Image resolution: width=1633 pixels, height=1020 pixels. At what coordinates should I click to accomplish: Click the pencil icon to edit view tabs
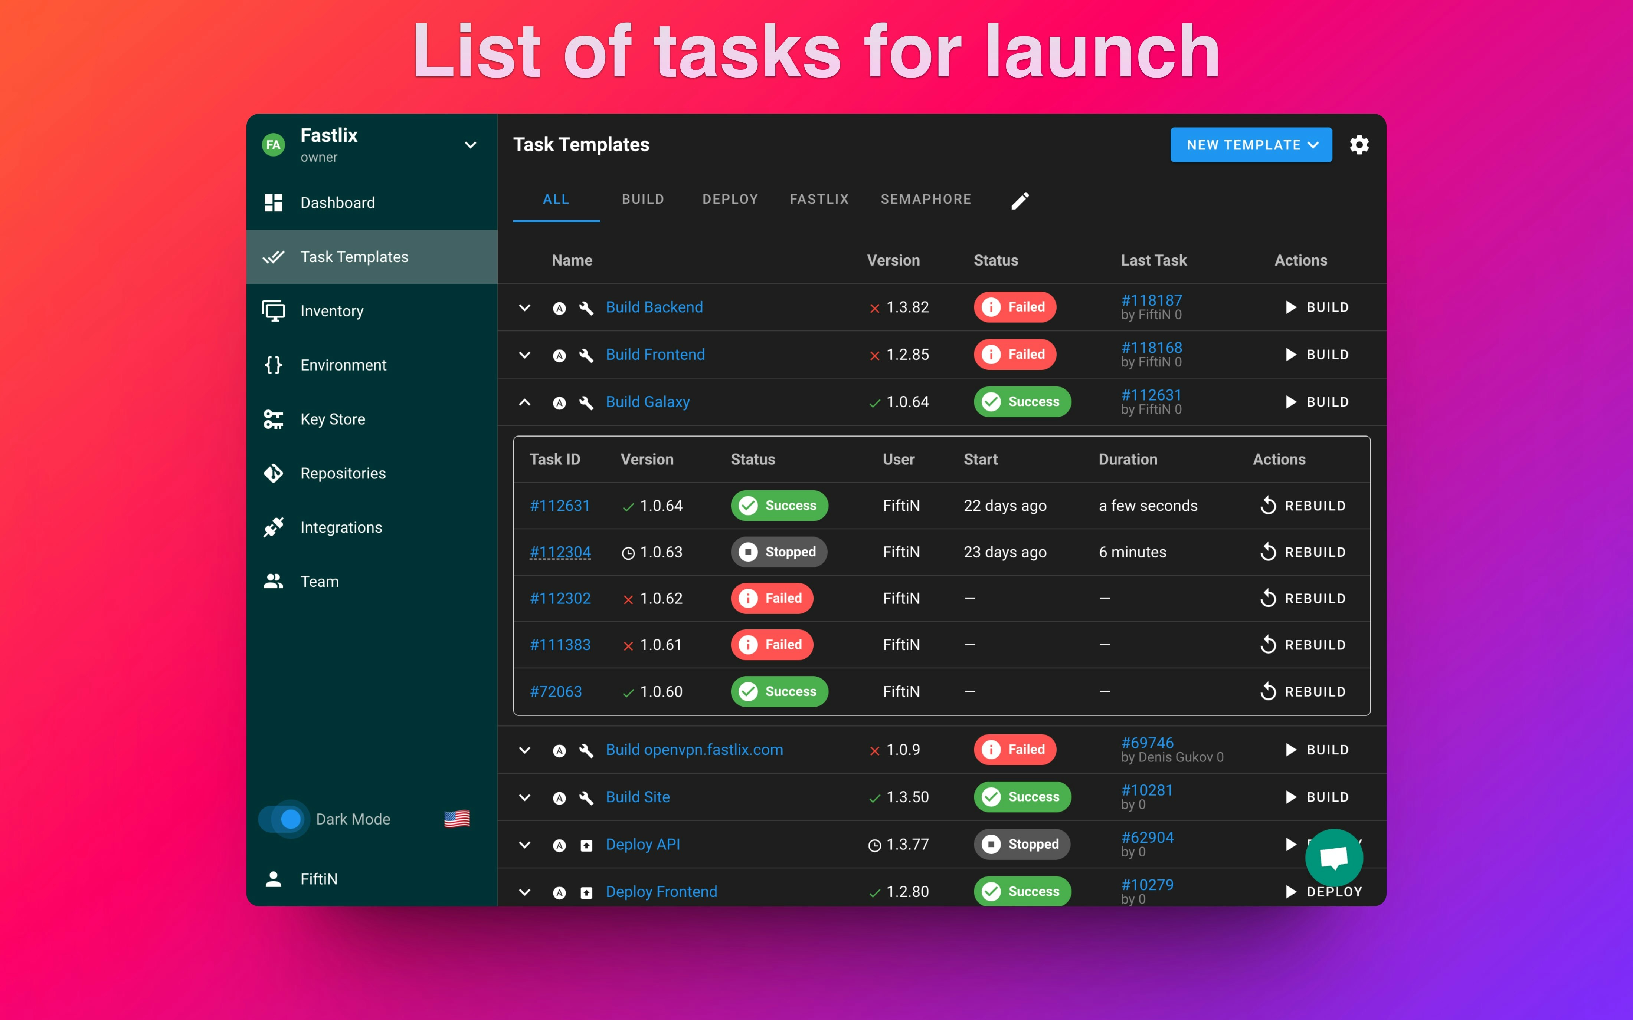pyautogui.click(x=1020, y=200)
